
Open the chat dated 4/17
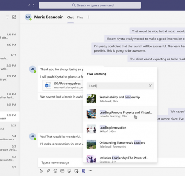pyautogui.click(x=10, y=57)
